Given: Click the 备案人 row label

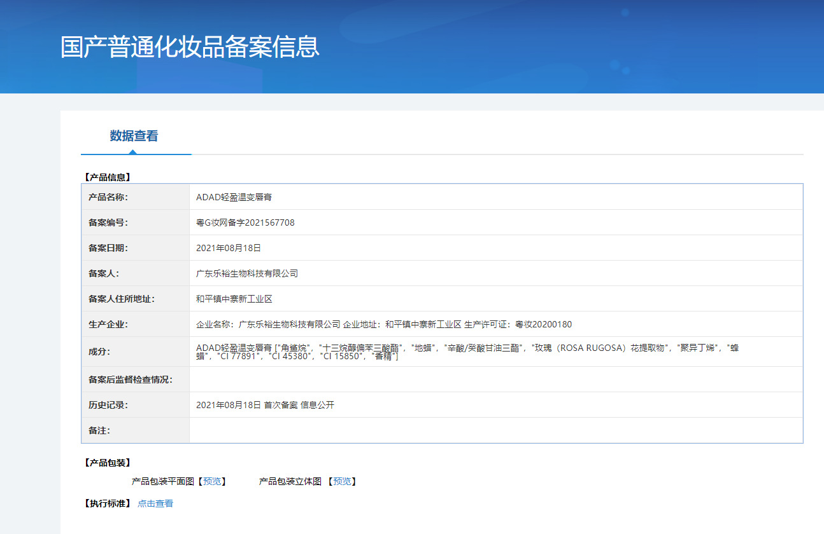Looking at the screenshot, I should 104,273.
